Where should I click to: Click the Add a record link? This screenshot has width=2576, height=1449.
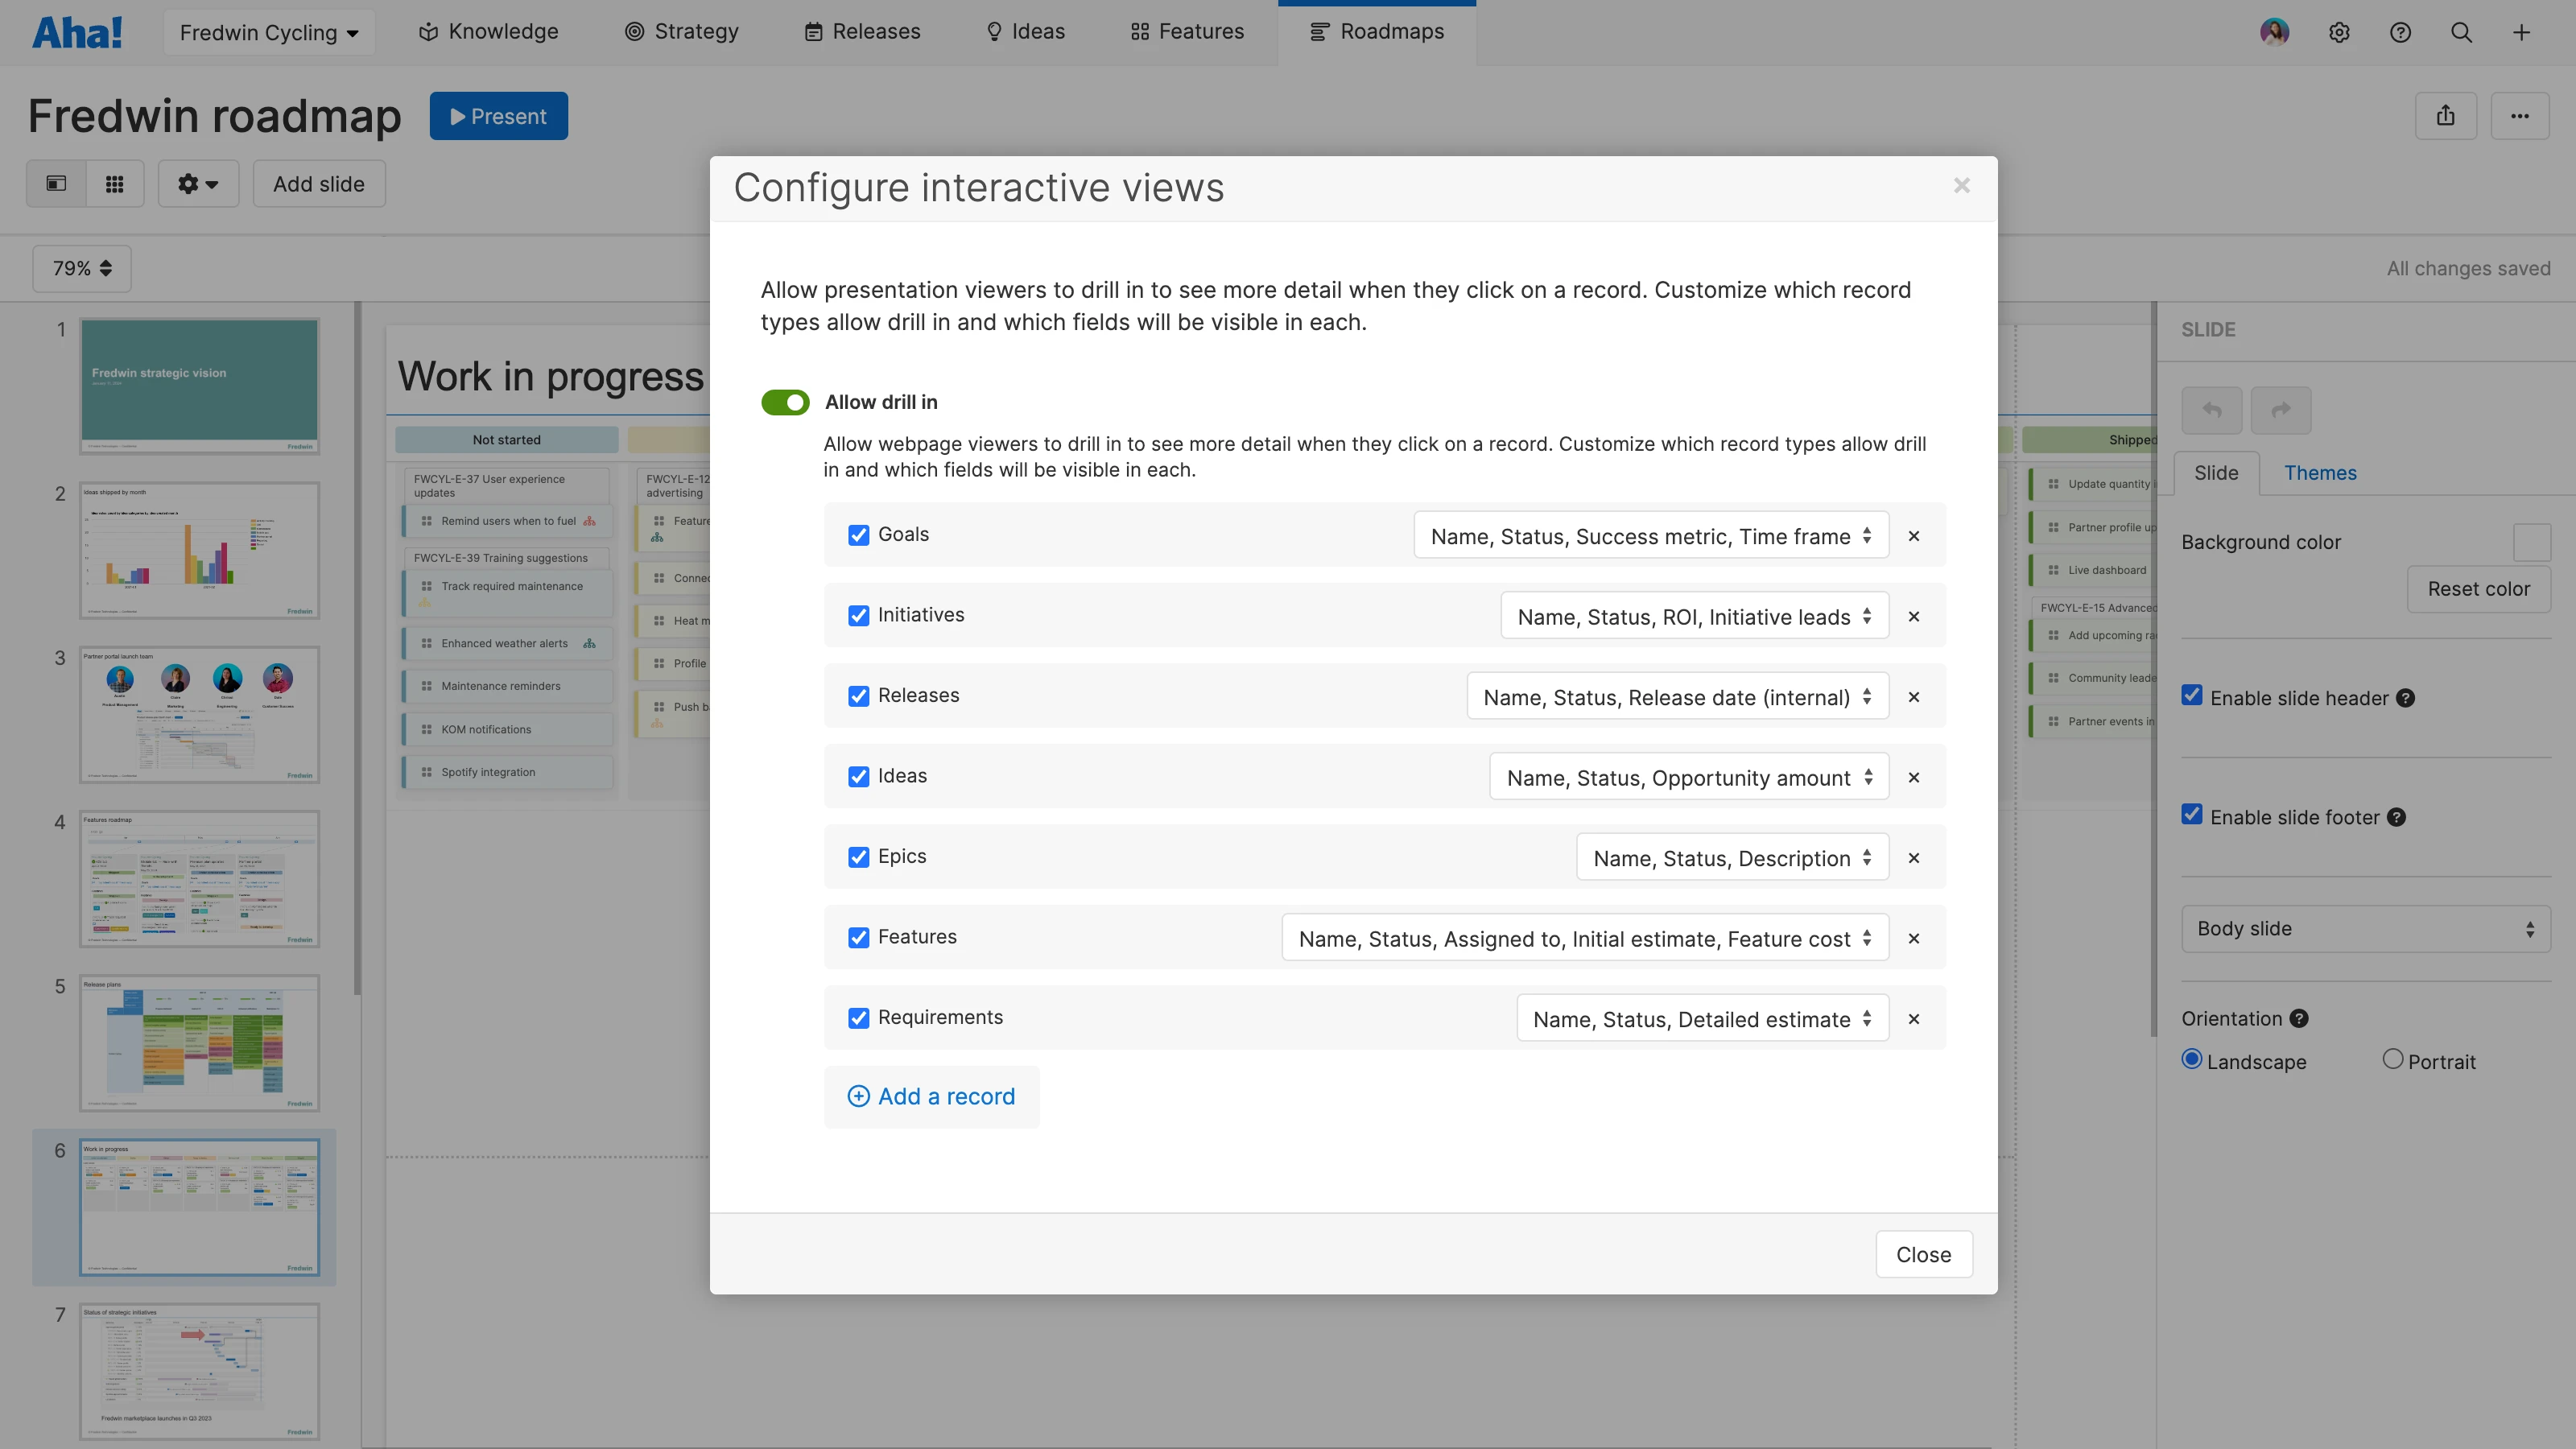(931, 1096)
